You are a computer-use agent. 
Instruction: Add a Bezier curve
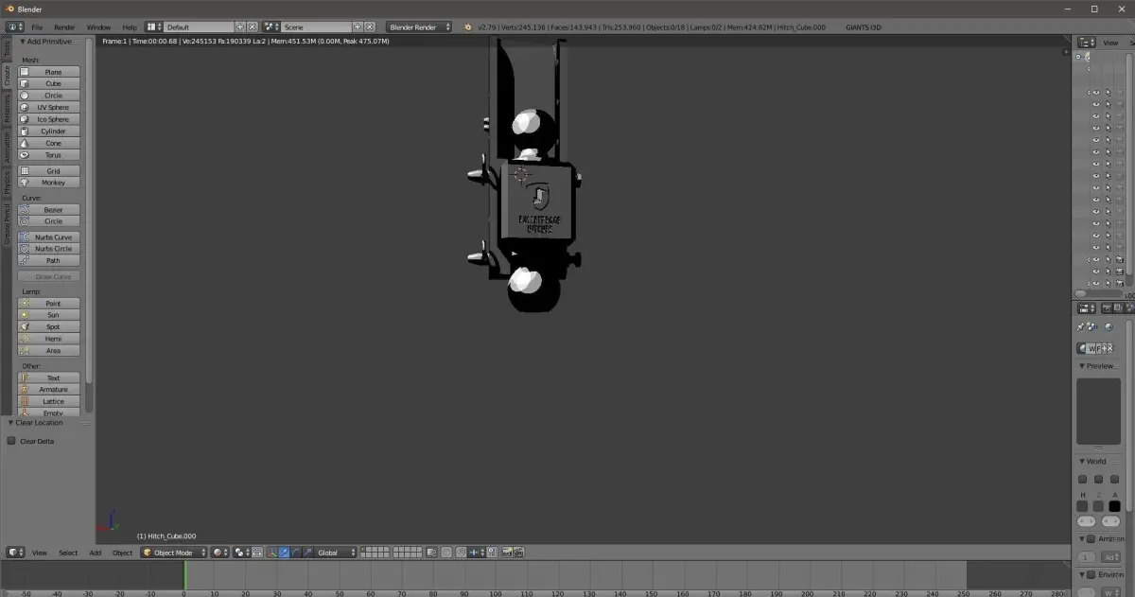(x=50, y=210)
